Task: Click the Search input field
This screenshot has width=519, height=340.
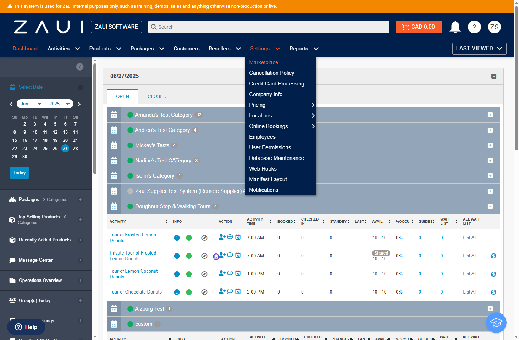Action: click(x=269, y=27)
